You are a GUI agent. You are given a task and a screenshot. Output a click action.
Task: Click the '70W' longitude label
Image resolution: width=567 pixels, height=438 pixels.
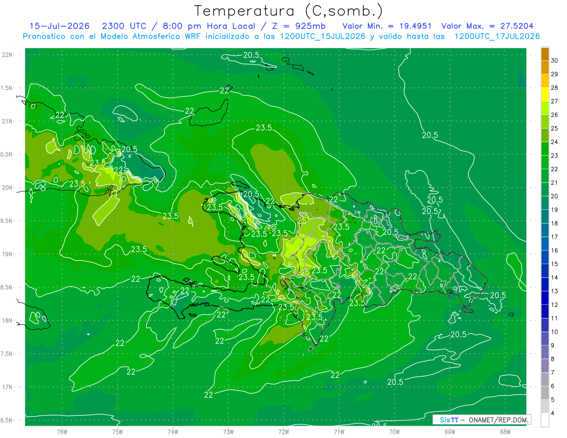[395, 431]
